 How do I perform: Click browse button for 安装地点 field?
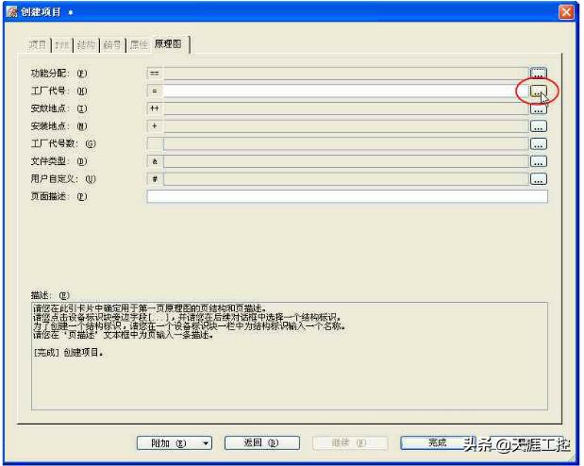(538, 126)
